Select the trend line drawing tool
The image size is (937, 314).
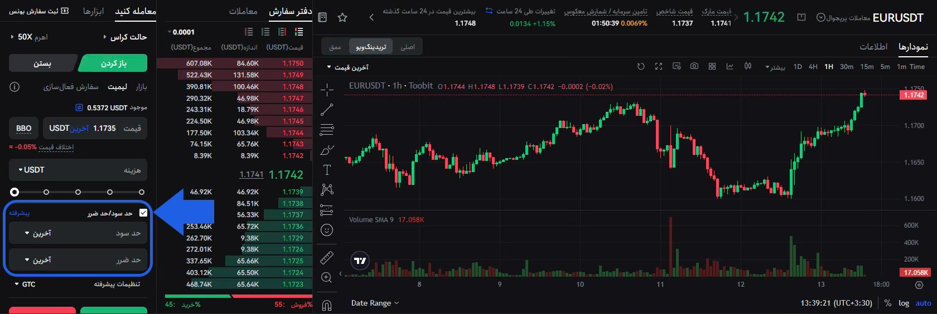pos(327,110)
